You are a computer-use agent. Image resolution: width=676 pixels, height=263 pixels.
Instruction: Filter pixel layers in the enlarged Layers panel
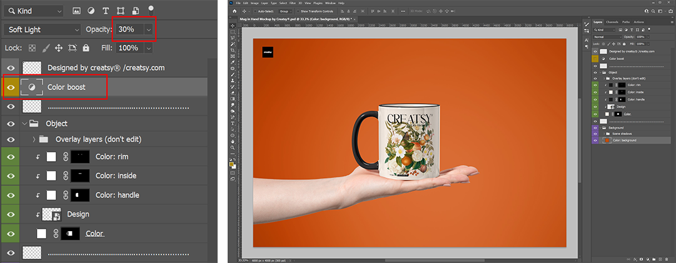[x=76, y=11]
